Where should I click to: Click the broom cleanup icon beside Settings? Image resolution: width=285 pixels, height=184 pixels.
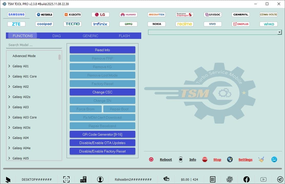click(x=261, y=159)
